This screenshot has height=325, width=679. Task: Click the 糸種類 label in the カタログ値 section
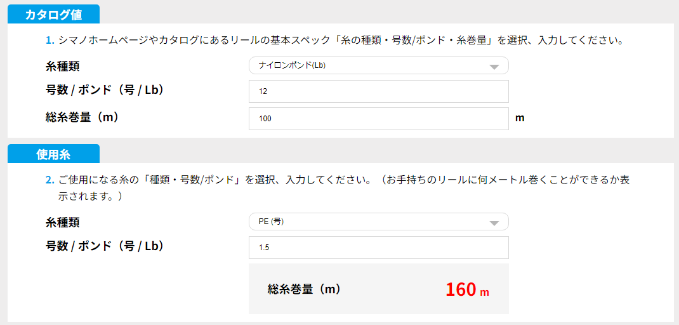coord(63,66)
